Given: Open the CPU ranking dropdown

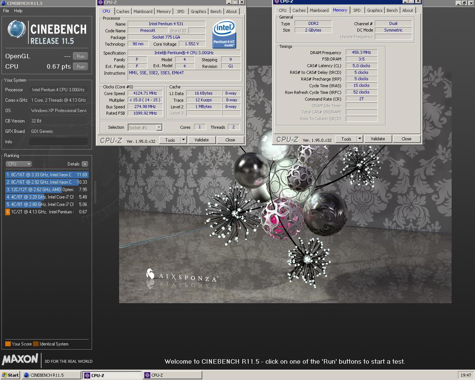Looking at the screenshot, I should tap(19, 164).
